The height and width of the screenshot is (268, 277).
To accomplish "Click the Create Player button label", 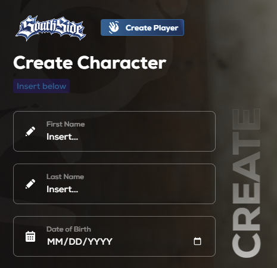I will pyautogui.click(x=152, y=28).
